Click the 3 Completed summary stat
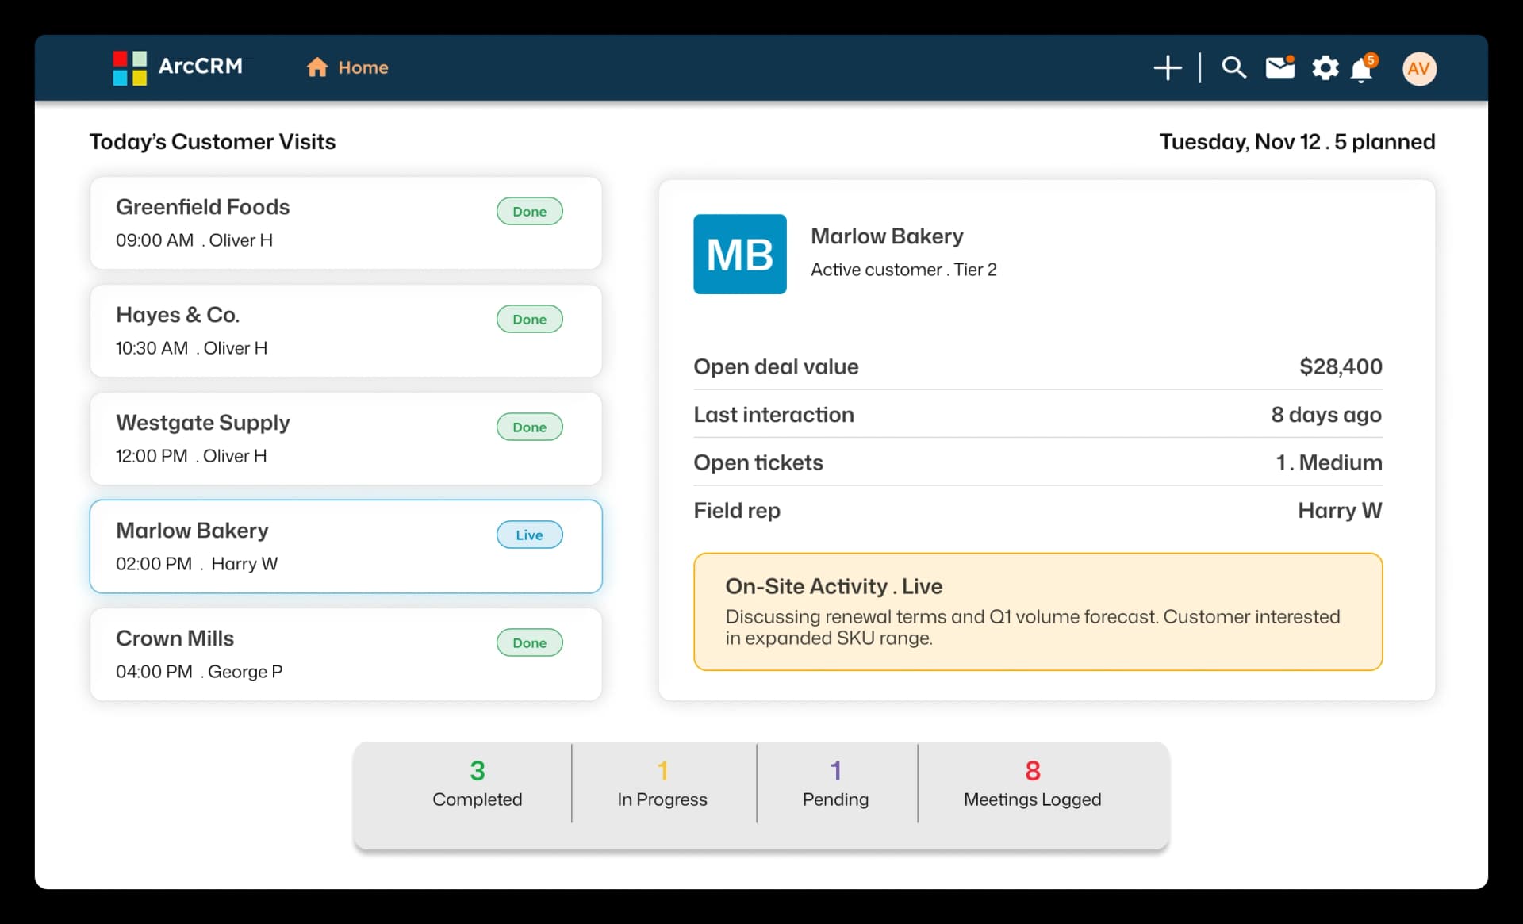Viewport: 1523px width, 924px height. (478, 783)
